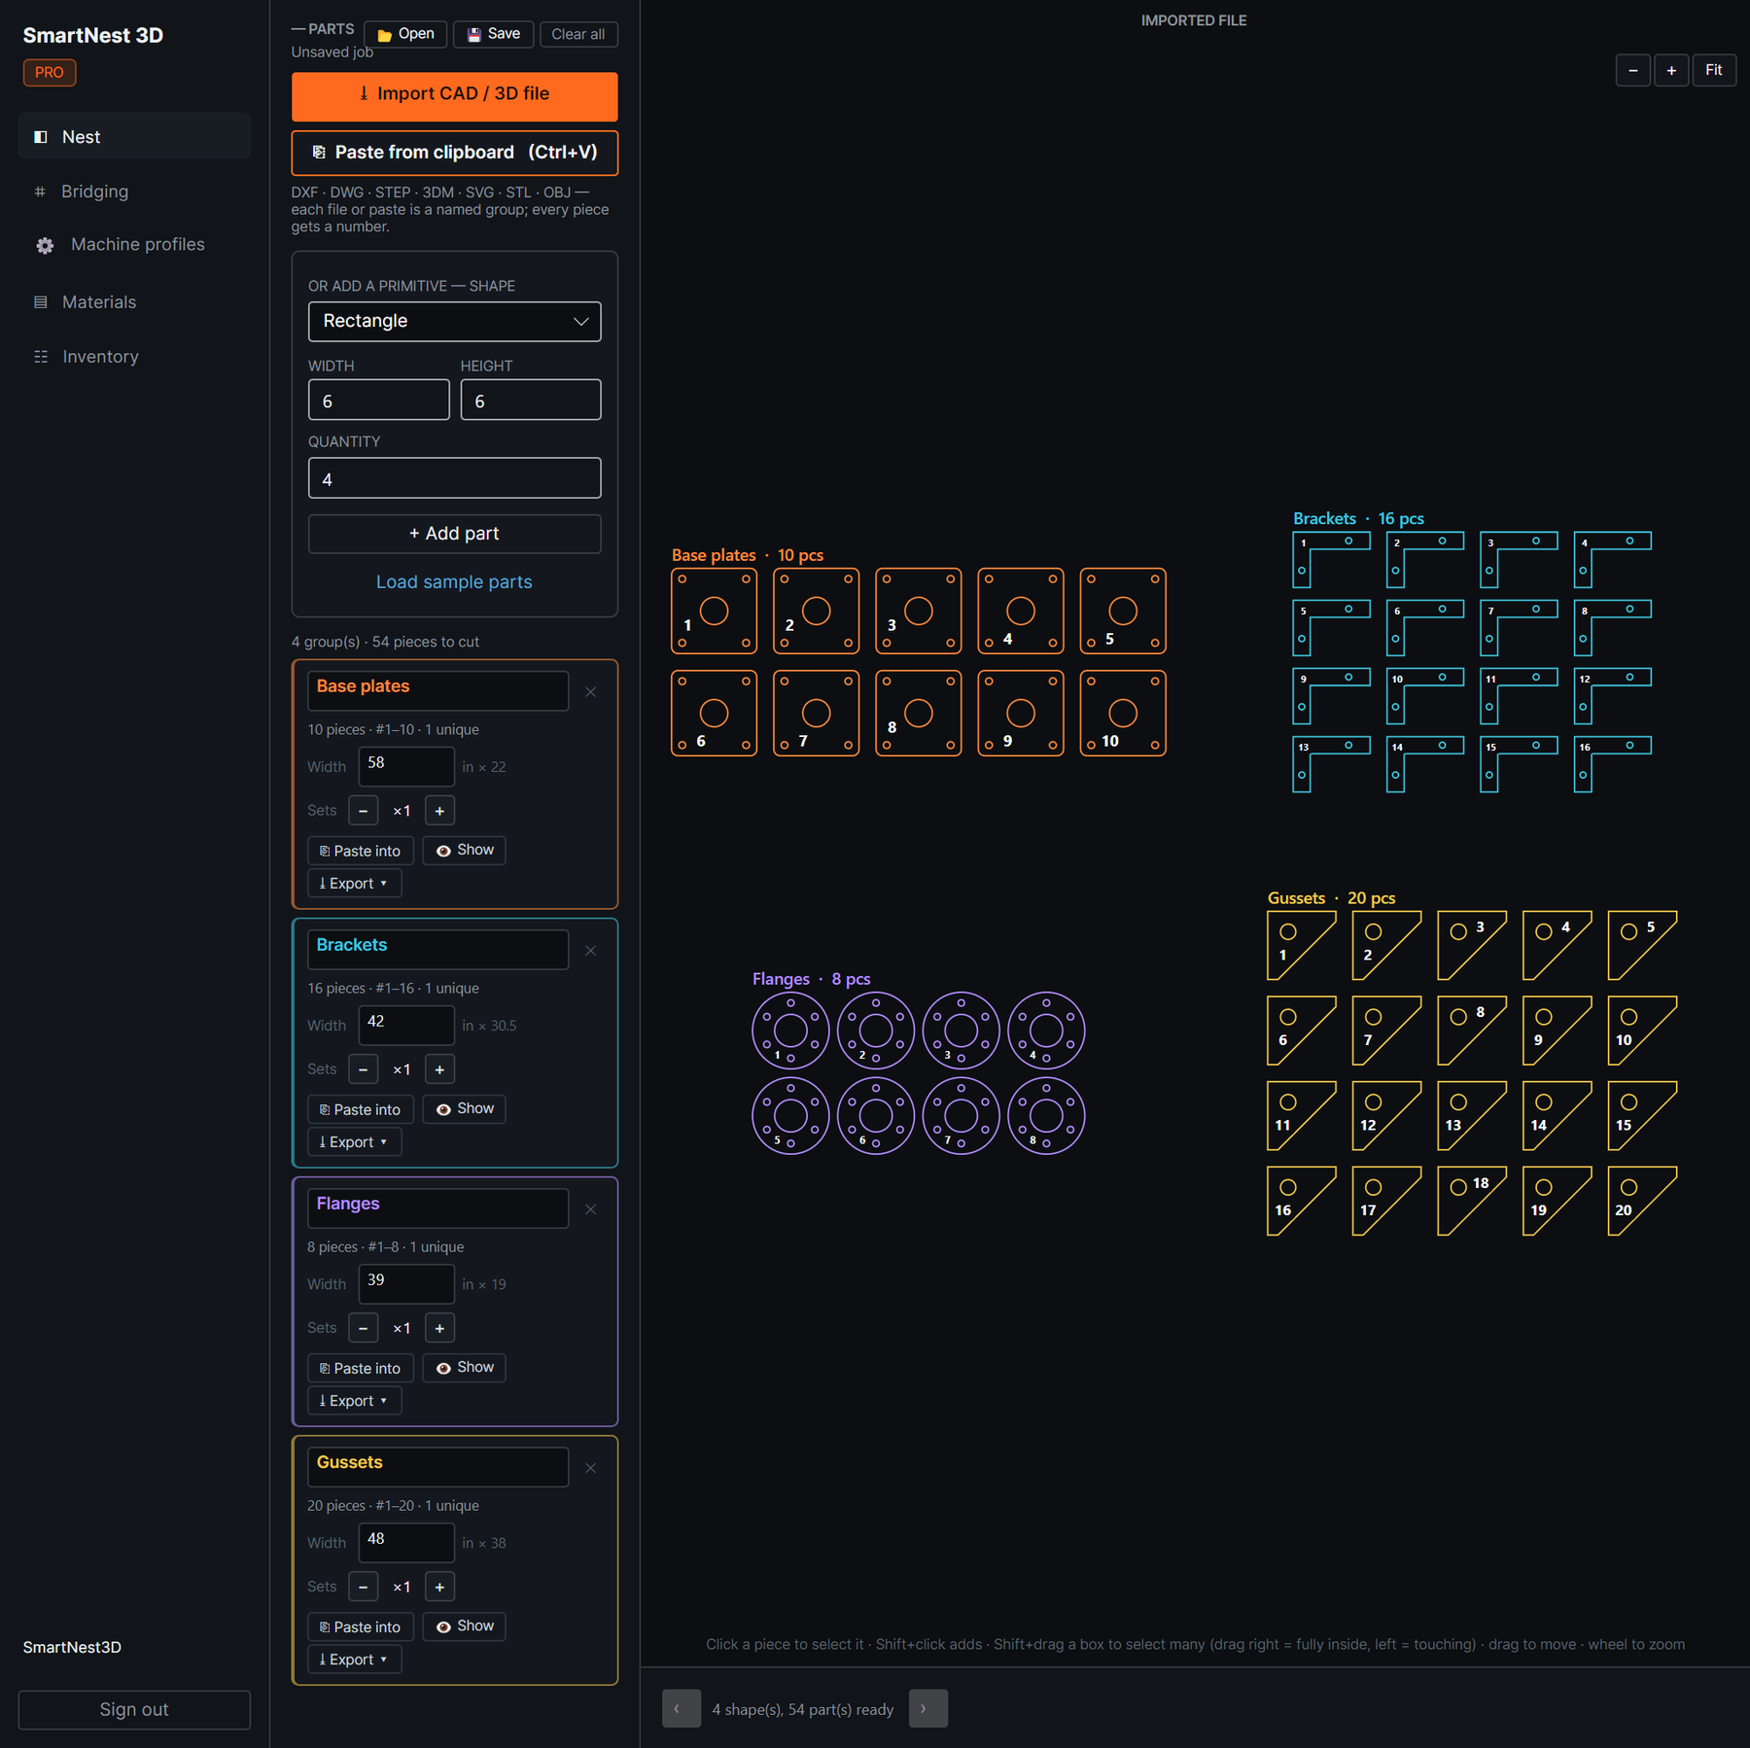1750x1748 pixels.
Task: Expand the primitive Shape dropdown
Action: tap(455, 322)
